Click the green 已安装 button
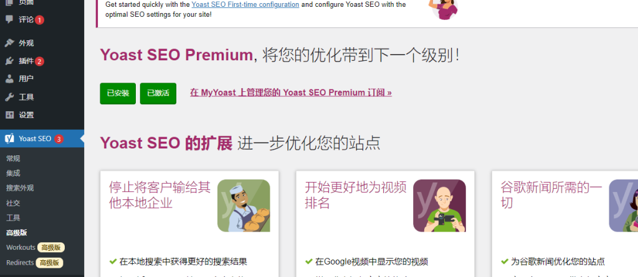Viewport: 638px width, 277px height. click(118, 94)
